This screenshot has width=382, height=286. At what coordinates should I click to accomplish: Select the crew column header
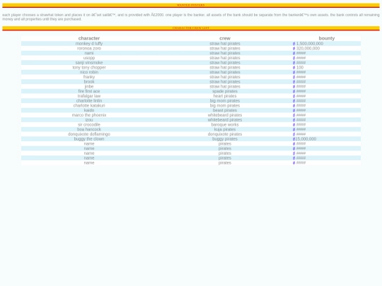(225, 38)
